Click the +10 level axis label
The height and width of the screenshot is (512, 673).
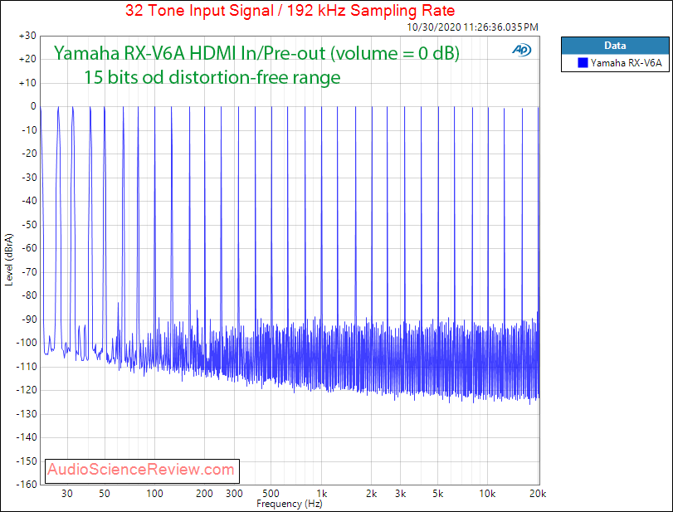coord(27,83)
